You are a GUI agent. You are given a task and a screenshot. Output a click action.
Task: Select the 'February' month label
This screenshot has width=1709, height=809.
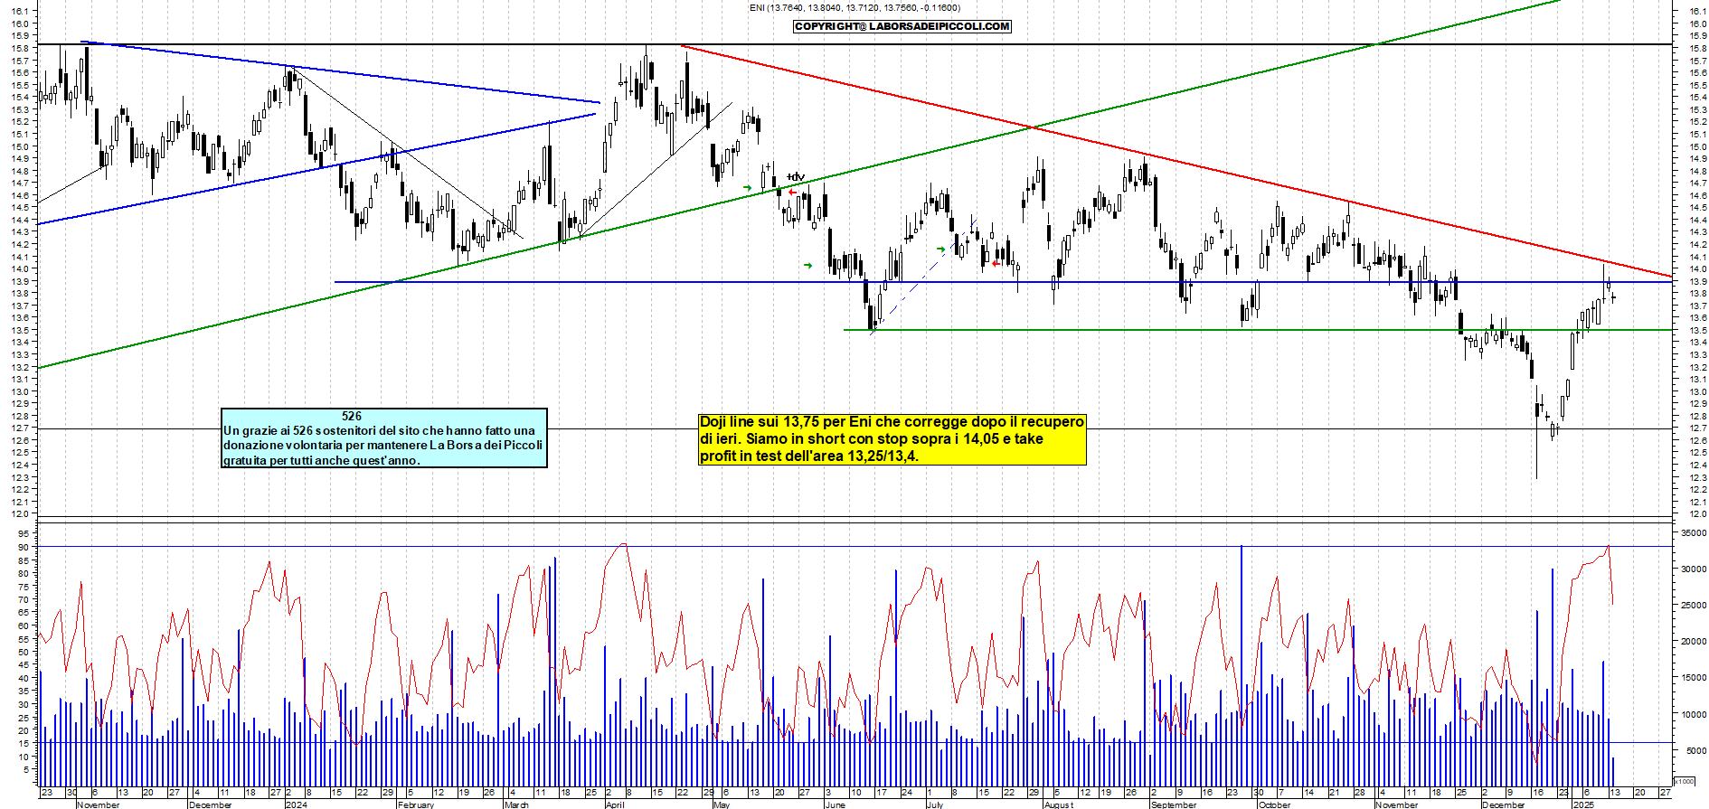click(x=416, y=804)
